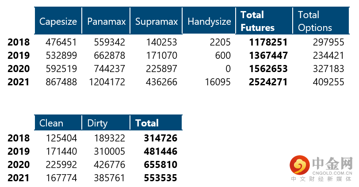This screenshot has height=187, width=359.
Task: Click the 2018 Clean value 125404
Action: [61, 138]
